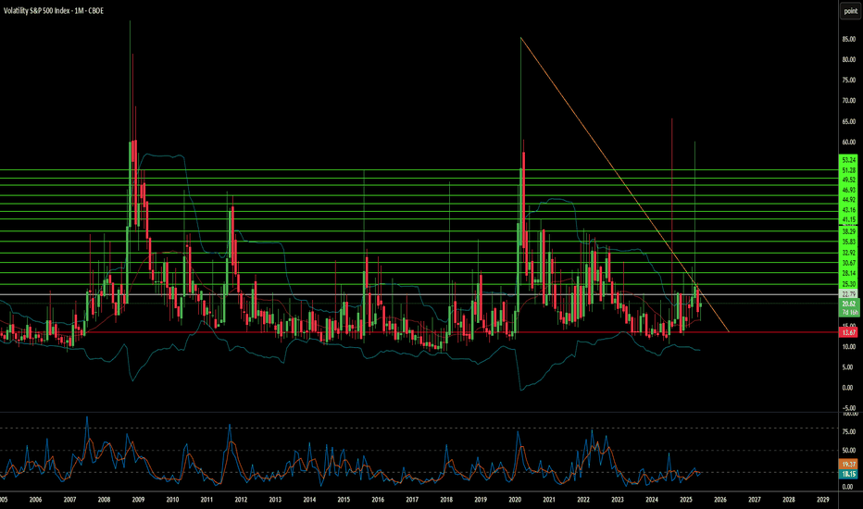This screenshot has height=509, width=863.
Task: Click the 44.92 green price label
Action: pyautogui.click(x=849, y=200)
